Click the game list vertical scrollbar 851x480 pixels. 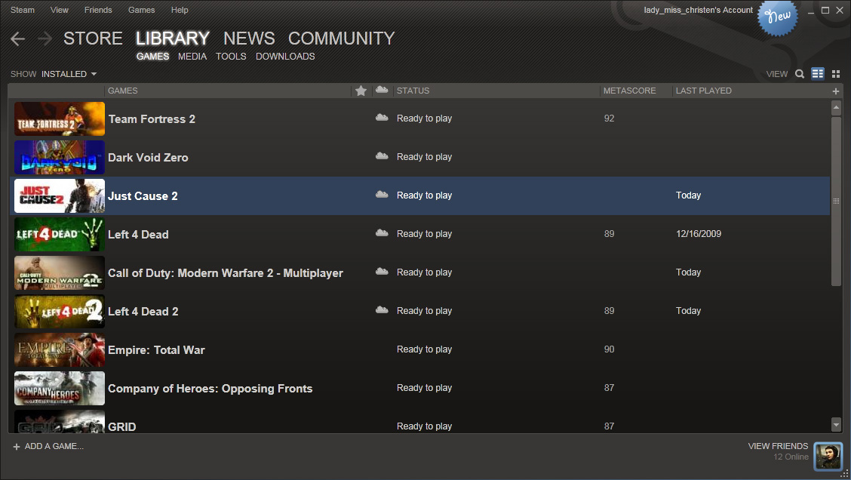pyautogui.click(x=835, y=201)
